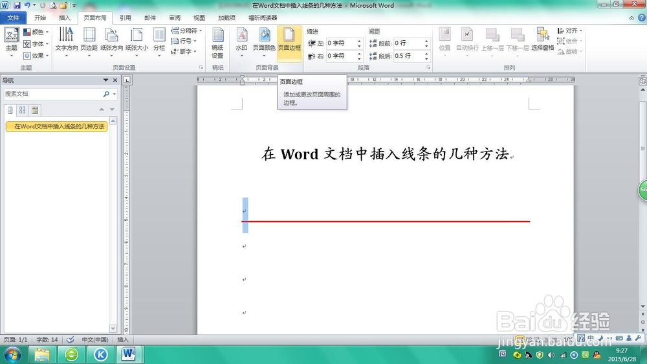Click right indent value field
The height and width of the screenshot is (364, 647).
pyautogui.click(x=341, y=56)
